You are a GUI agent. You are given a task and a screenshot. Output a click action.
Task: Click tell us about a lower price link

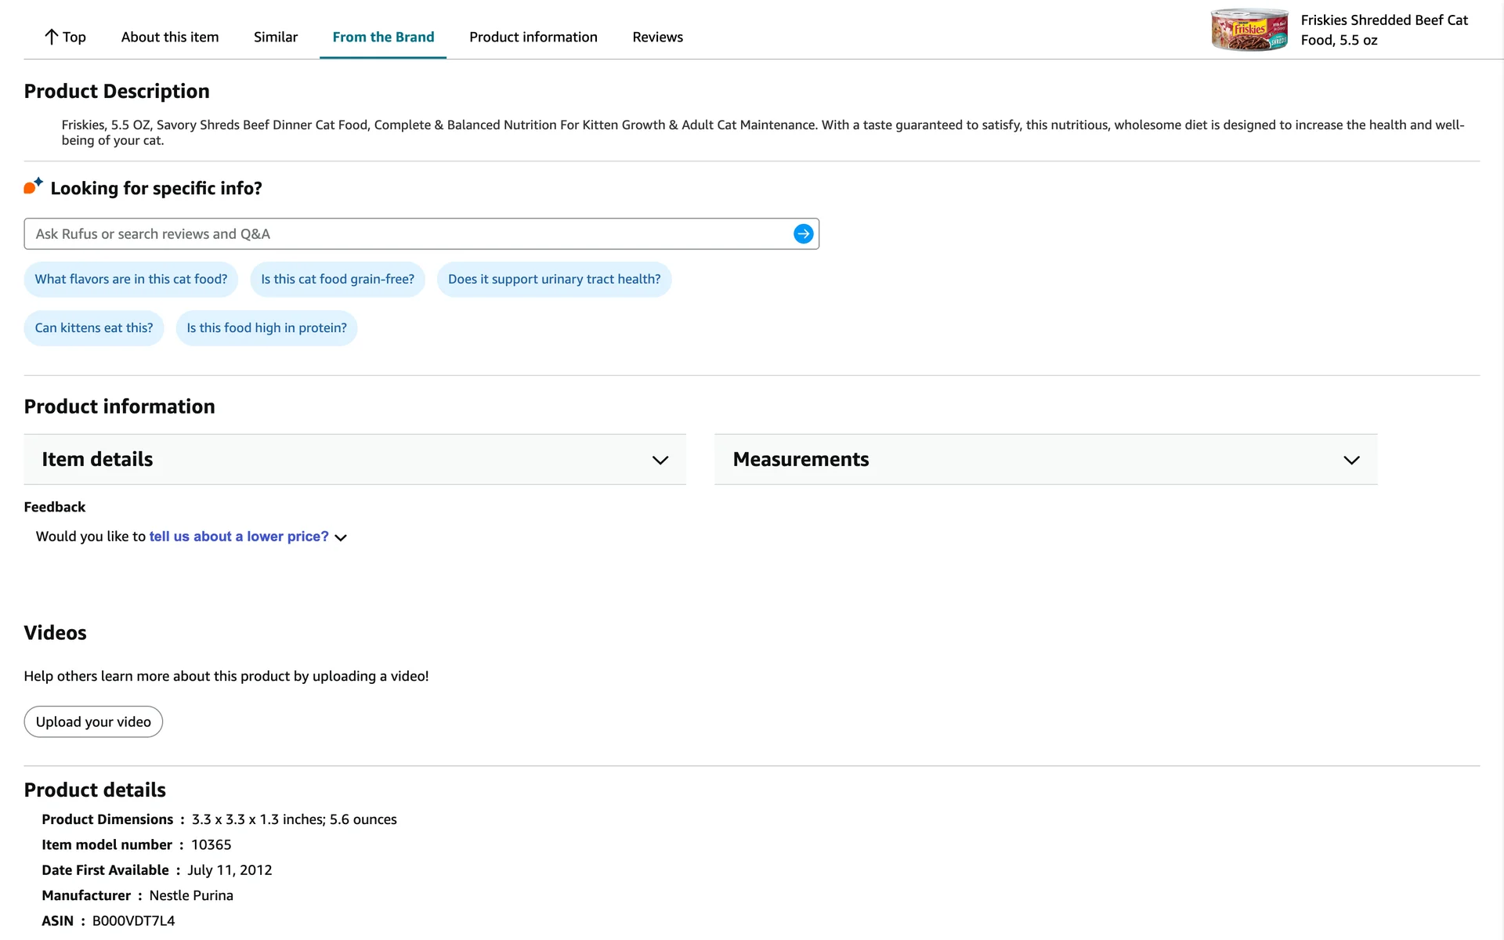tap(239, 537)
